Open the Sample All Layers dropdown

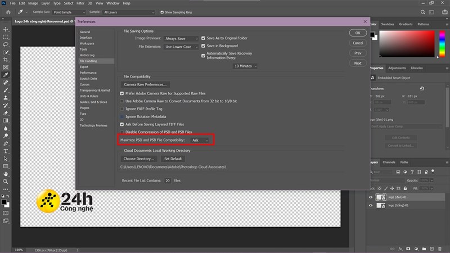point(129,12)
